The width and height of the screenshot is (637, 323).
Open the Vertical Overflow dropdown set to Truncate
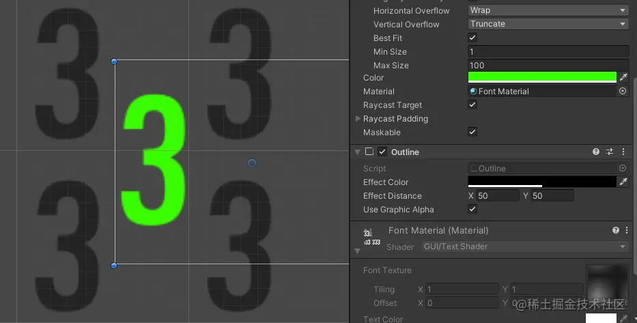(548, 24)
